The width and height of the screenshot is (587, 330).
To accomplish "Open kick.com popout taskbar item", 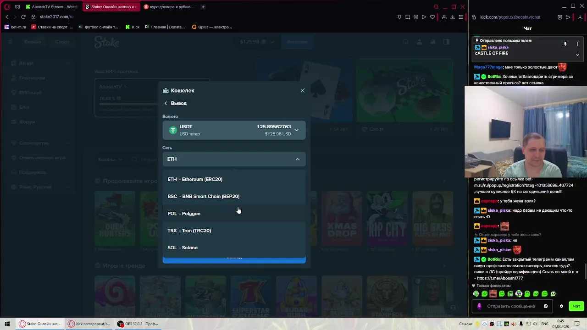I will [89, 324].
